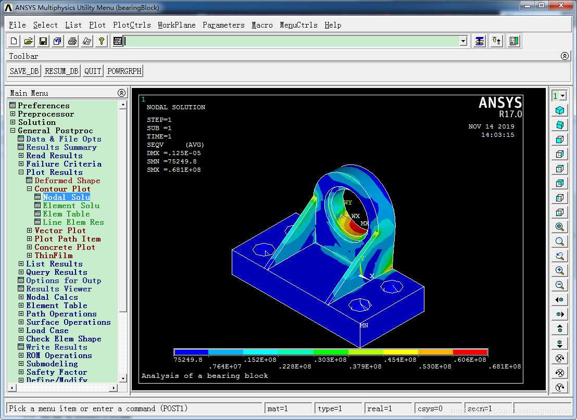577x420 pixels.
Task: Click the Back Up zoom icon with arrow
Action: 560,256
